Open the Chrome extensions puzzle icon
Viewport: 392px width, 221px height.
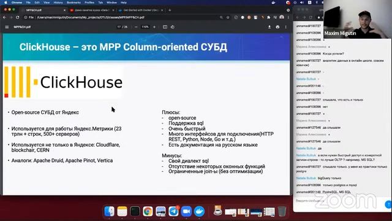[268, 17]
